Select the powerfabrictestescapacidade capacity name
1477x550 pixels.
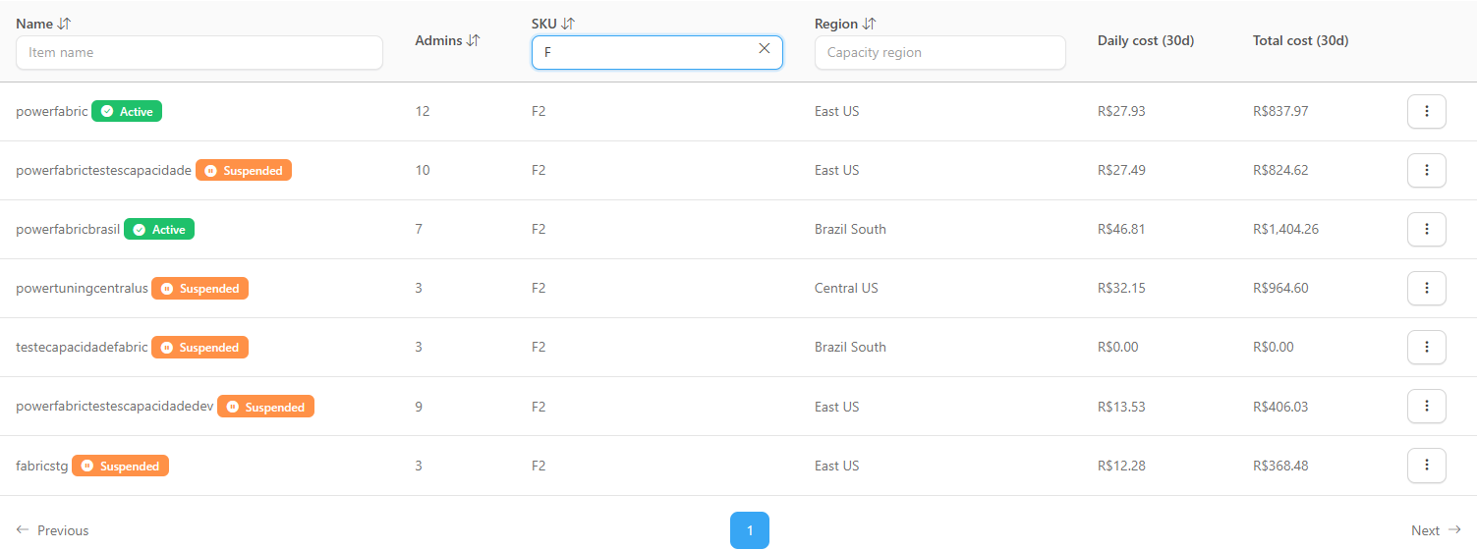tap(104, 170)
